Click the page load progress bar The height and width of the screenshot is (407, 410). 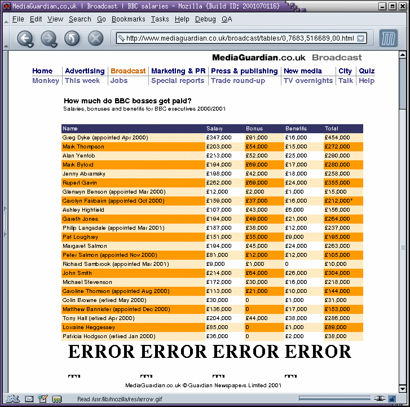[x=334, y=399]
